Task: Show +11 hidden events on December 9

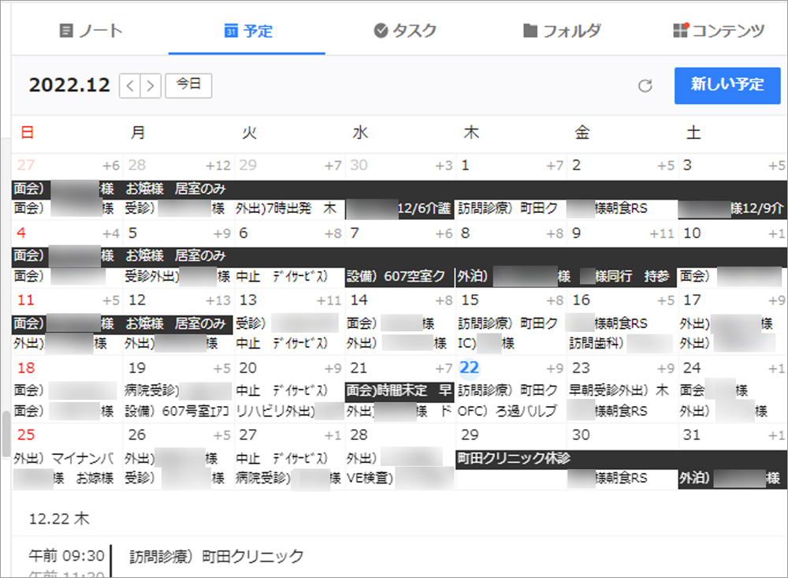Action: point(662,233)
